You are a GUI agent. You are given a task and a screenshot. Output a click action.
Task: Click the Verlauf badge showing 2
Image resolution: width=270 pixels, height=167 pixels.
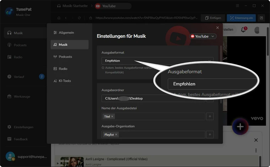42,77
